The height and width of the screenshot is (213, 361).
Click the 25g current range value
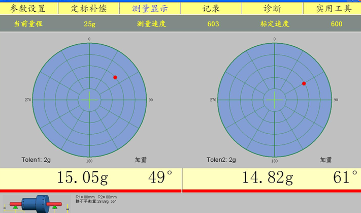[x=89, y=24]
